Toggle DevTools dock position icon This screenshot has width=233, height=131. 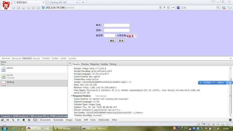[x=3, y=120]
